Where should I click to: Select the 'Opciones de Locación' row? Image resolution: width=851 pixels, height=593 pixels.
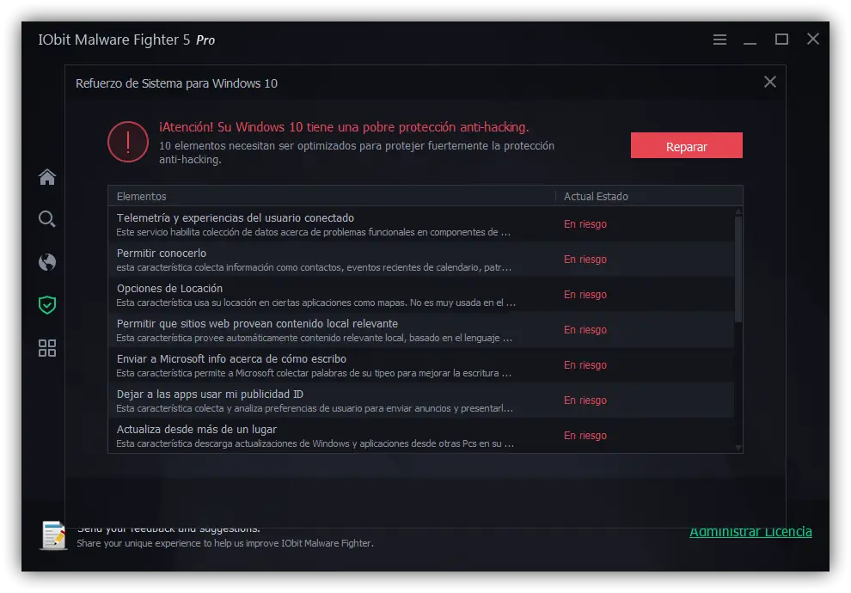421,295
